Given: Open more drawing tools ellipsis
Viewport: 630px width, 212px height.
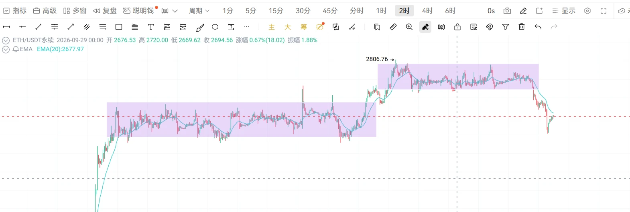Looking at the screenshot, I should click(247, 27).
